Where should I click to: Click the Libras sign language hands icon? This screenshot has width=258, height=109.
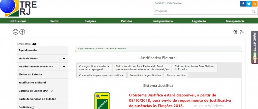point(235,32)
